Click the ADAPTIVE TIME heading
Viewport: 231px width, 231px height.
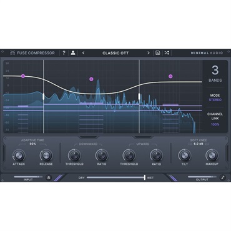pyautogui.click(x=32, y=140)
